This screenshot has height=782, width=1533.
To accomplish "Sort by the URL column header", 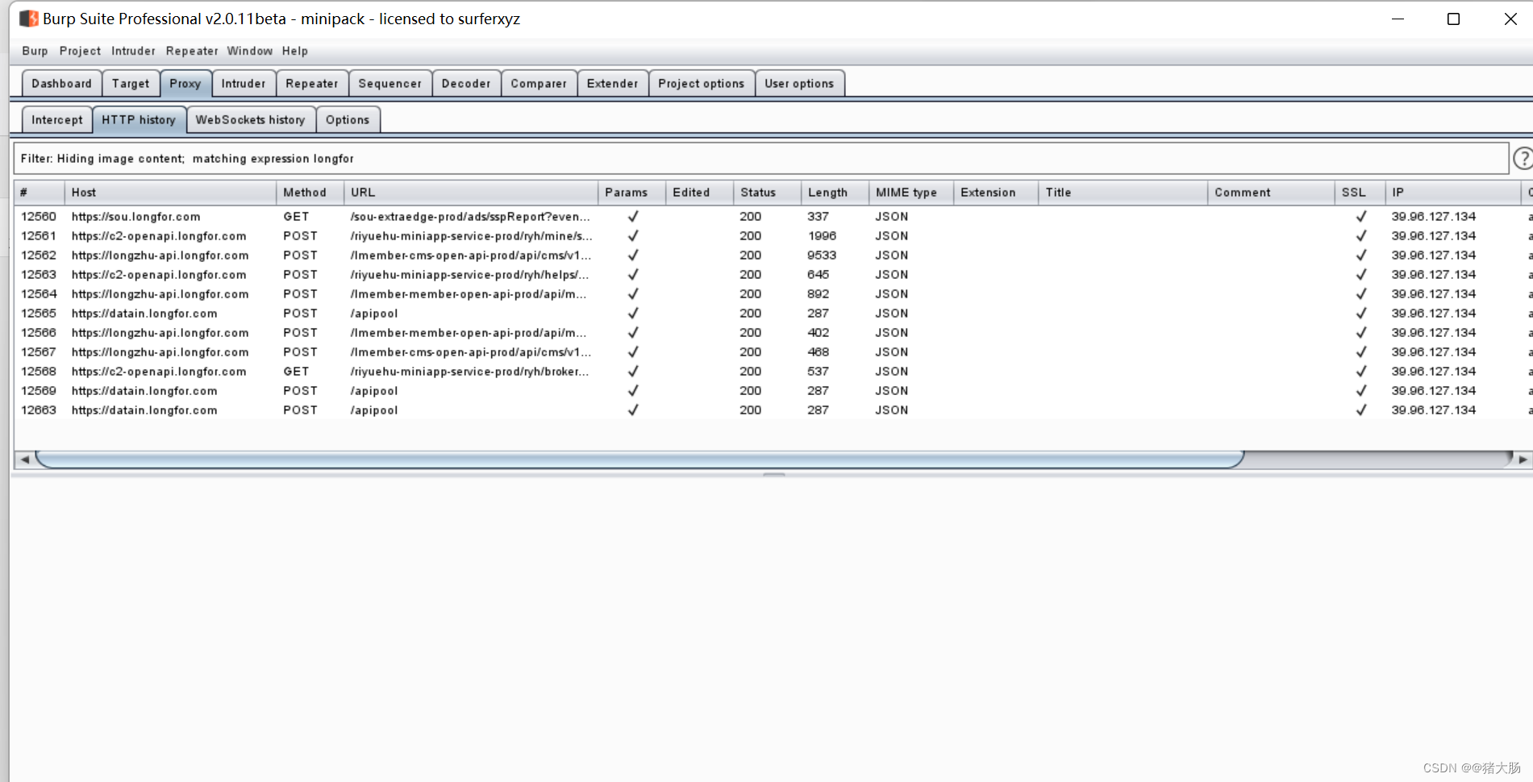I will (470, 192).
